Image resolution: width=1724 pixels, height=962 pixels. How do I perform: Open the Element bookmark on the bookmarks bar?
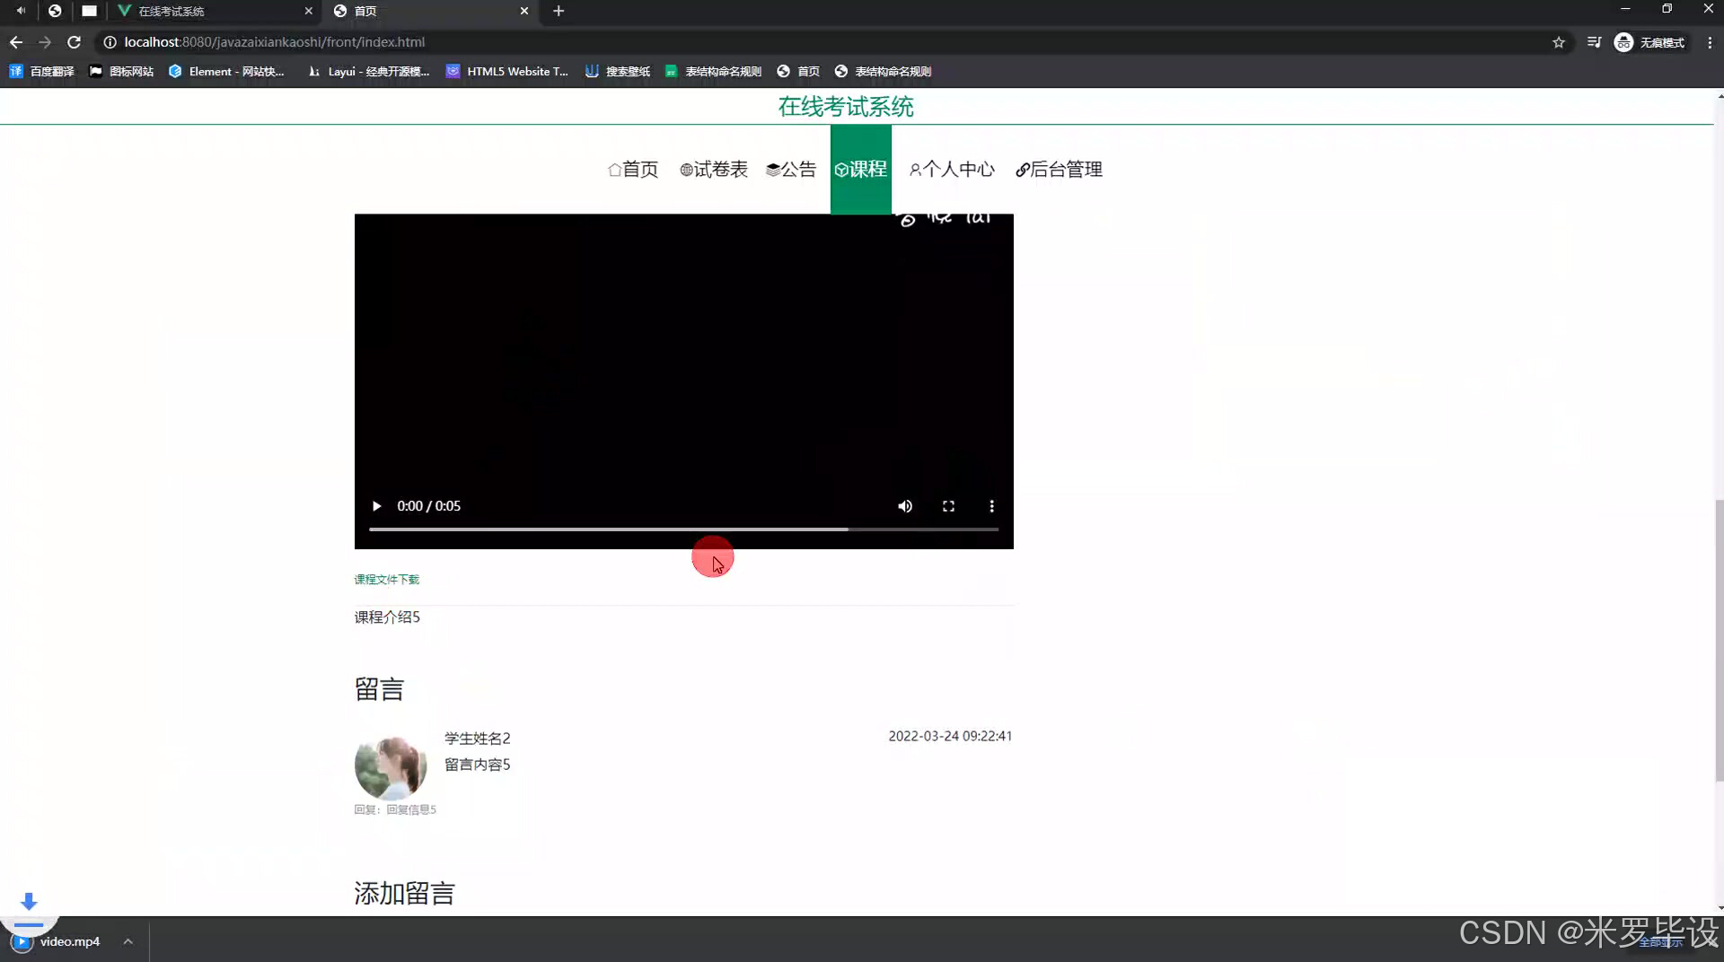pos(227,71)
